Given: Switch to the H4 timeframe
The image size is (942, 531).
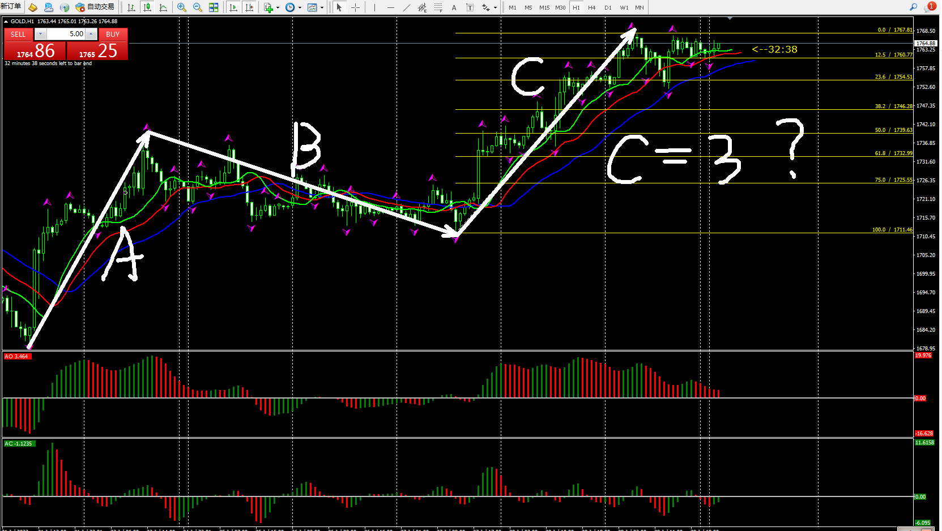Looking at the screenshot, I should (591, 7).
